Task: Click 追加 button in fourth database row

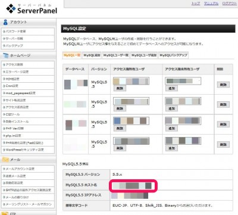Action: 171,148
